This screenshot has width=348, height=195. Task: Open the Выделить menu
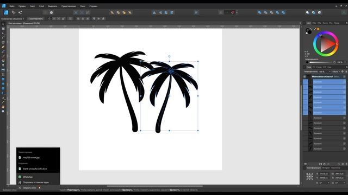53,6
